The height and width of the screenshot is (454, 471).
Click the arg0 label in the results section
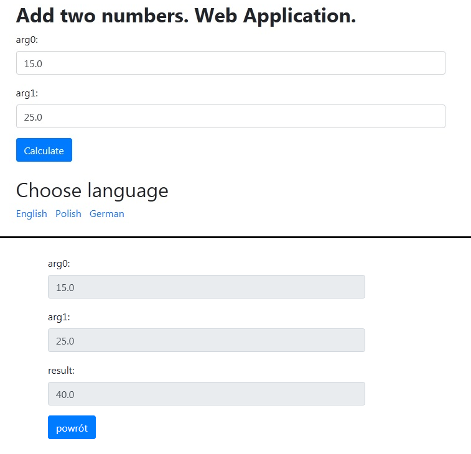click(x=59, y=264)
